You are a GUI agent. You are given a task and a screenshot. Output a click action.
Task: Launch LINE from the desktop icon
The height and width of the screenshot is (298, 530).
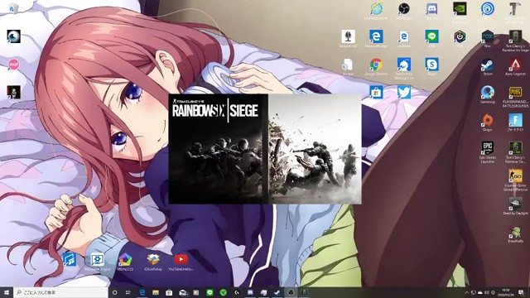(431, 36)
